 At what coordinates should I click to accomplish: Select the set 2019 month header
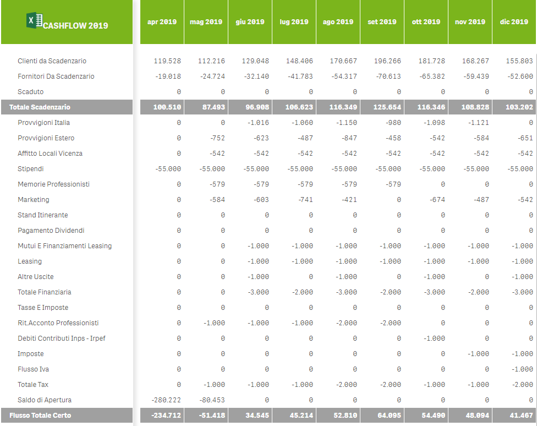[x=382, y=22]
